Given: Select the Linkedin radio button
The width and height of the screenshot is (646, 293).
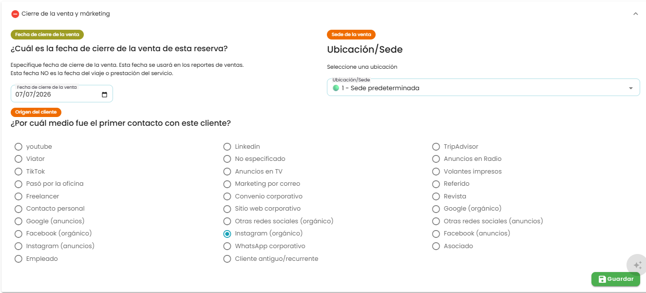Looking at the screenshot, I should 227,147.
